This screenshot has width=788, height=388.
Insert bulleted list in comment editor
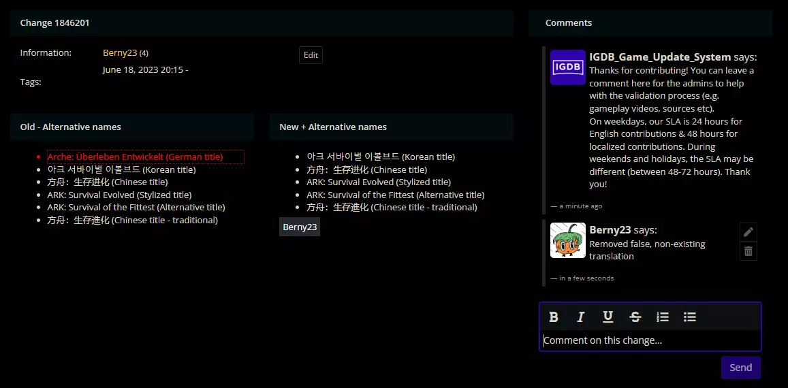pyautogui.click(x=689, y=317)
